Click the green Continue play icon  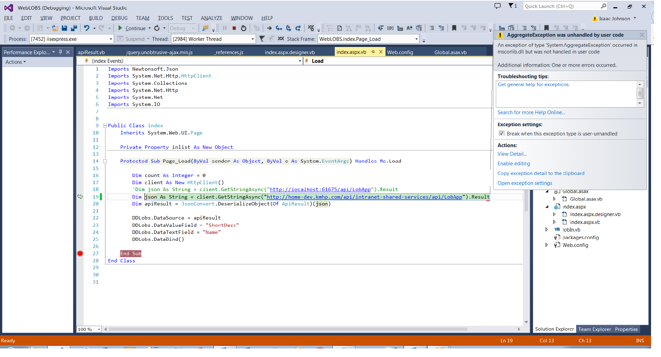click(120, 28)
